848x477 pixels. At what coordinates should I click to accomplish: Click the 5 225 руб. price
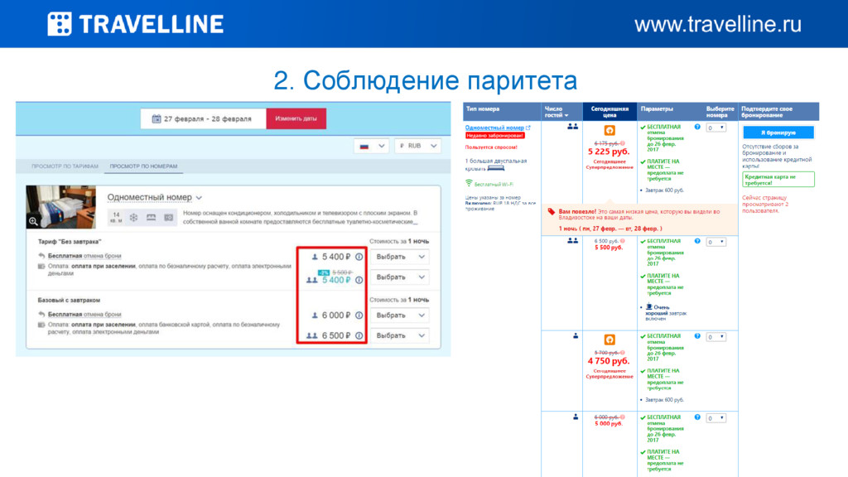[609, 152]
